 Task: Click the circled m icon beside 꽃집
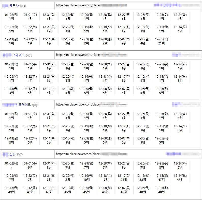point(18,155)
